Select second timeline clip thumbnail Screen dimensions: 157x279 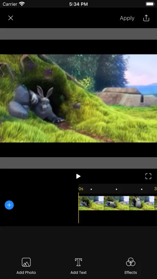(117, 203)
